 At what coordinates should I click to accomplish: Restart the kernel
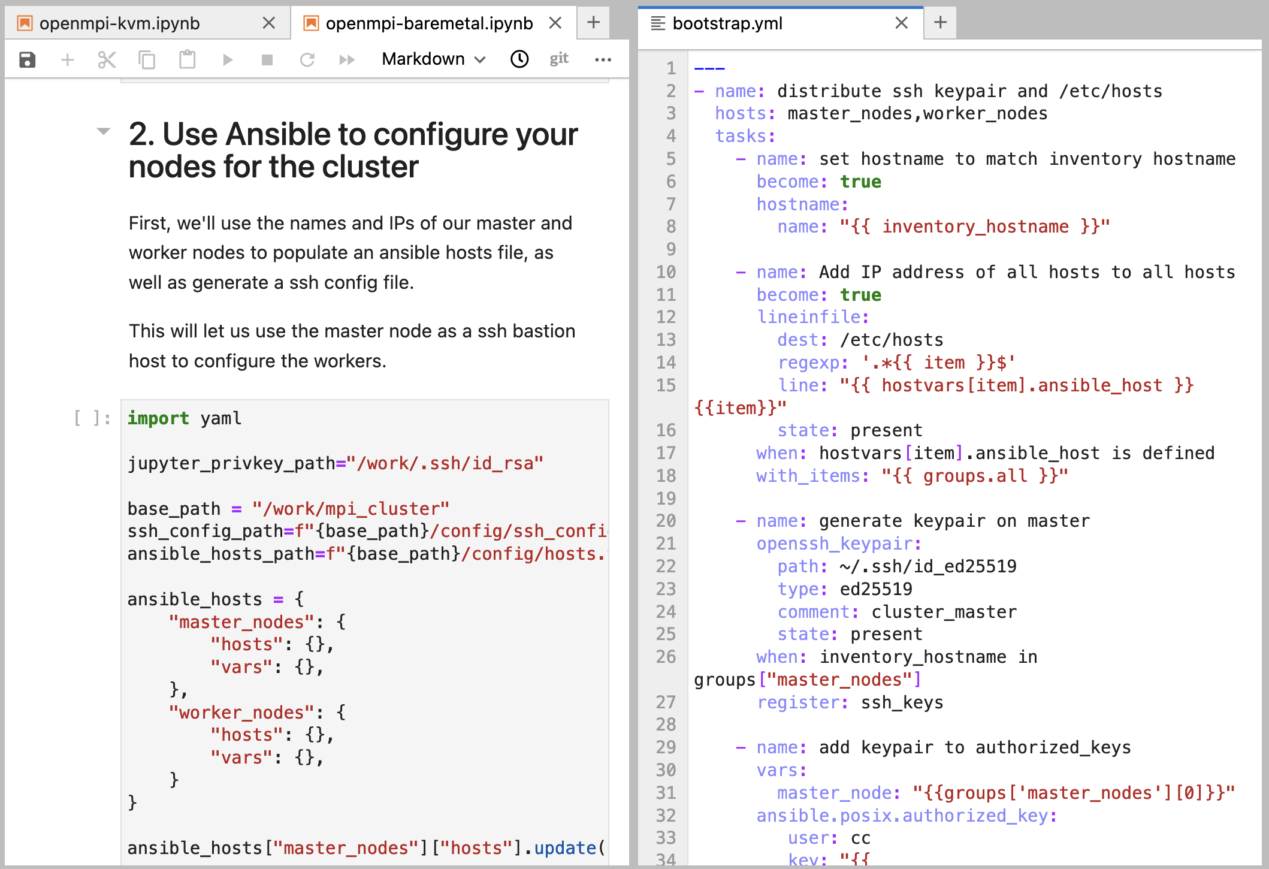click(x=307, y=59)
